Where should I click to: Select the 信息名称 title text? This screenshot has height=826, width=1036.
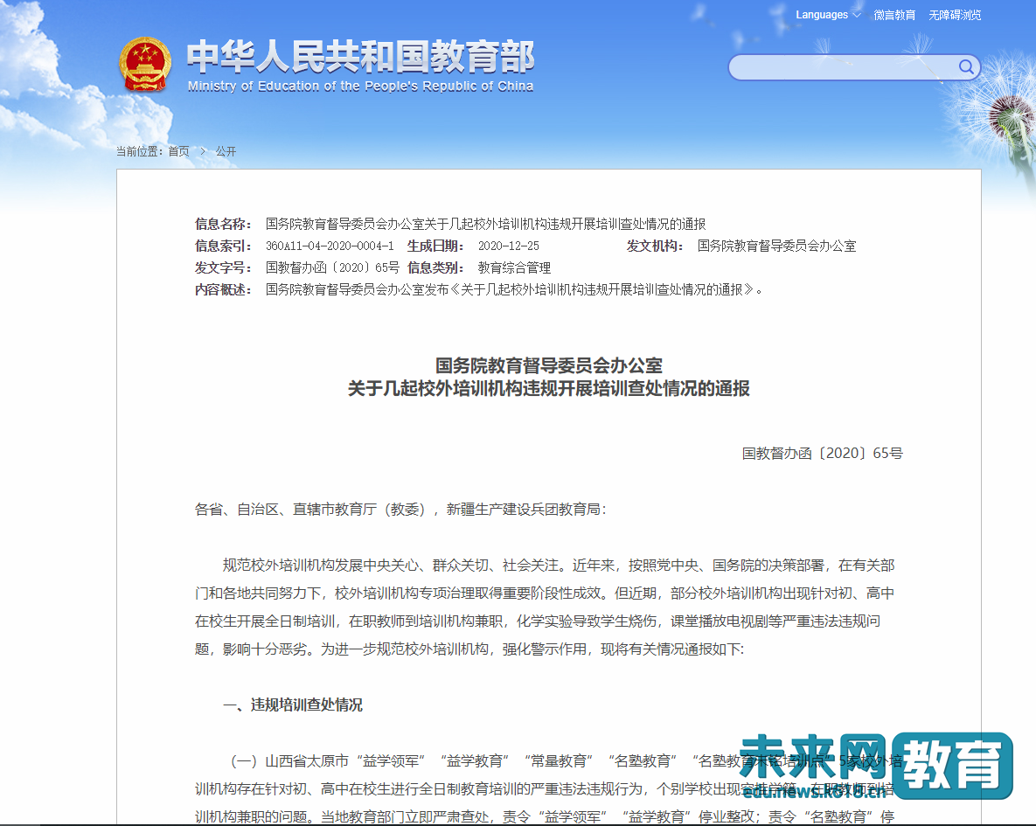coord(485,224)
